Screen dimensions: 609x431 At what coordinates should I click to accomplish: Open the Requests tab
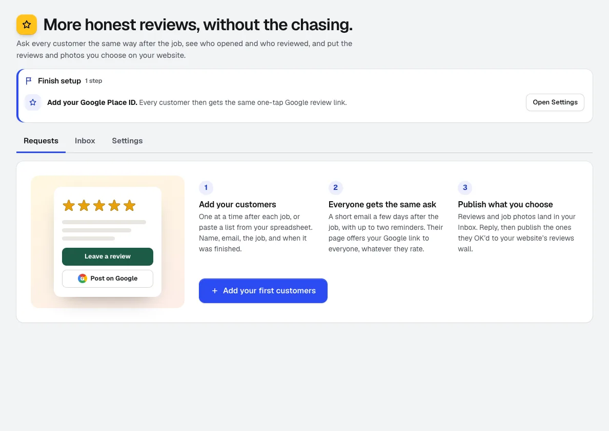(41, 141)
